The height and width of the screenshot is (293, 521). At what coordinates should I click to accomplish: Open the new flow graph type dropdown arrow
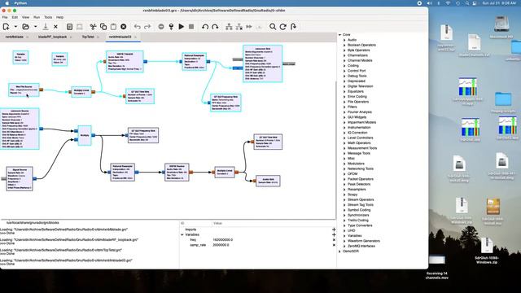(15, 27)
